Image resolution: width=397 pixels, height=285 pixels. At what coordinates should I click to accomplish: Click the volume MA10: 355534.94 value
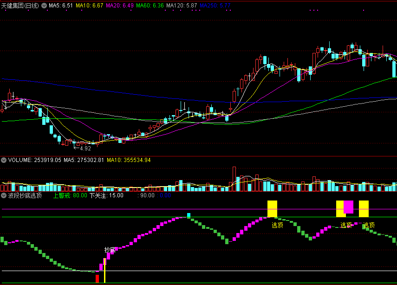tap(129, 160)
